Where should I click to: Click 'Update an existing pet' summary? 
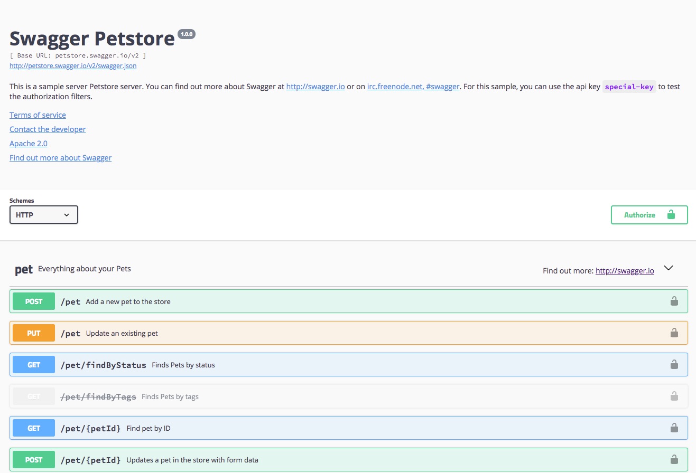coord(122,333)
